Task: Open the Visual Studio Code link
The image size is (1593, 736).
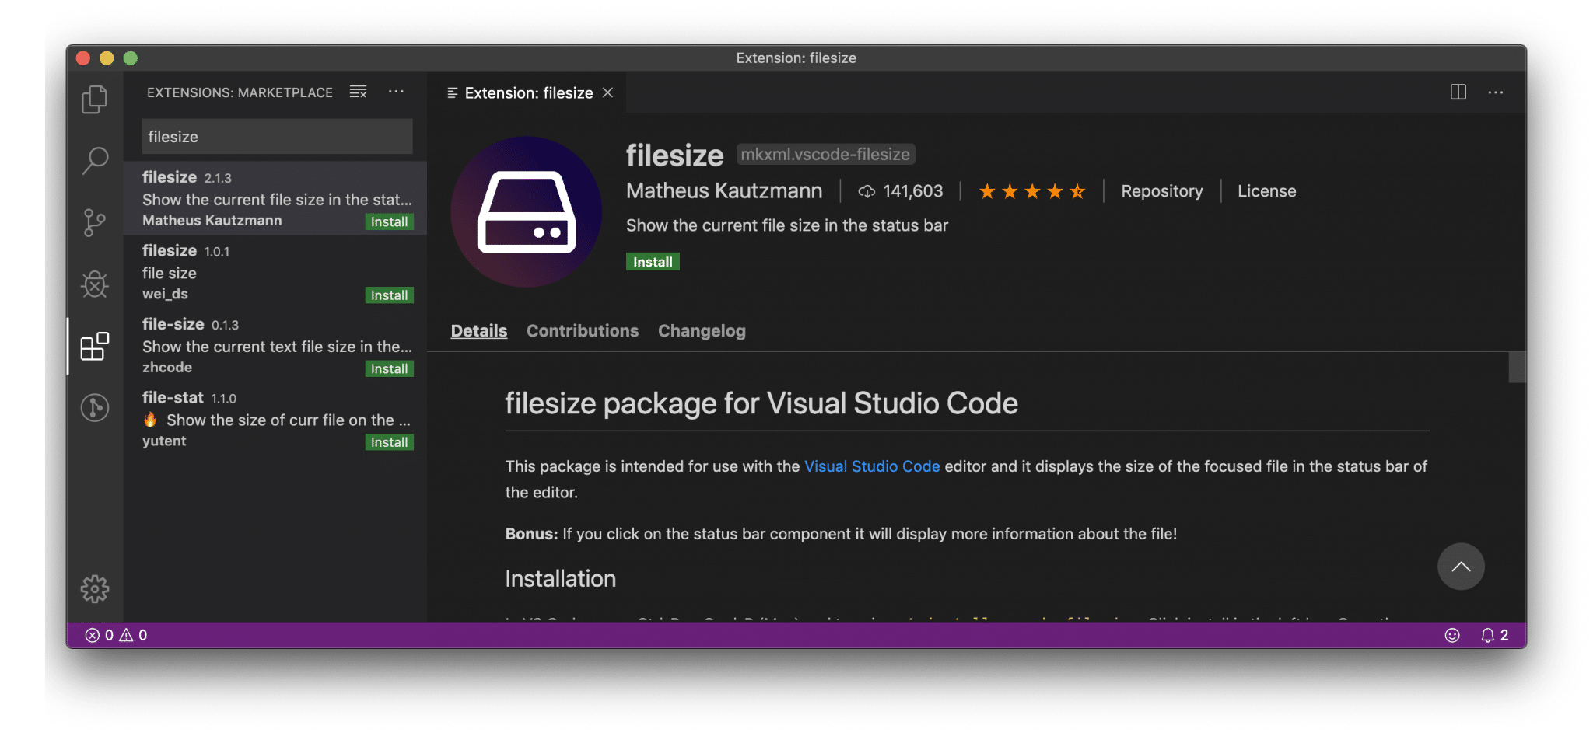Action: (871, 466)
